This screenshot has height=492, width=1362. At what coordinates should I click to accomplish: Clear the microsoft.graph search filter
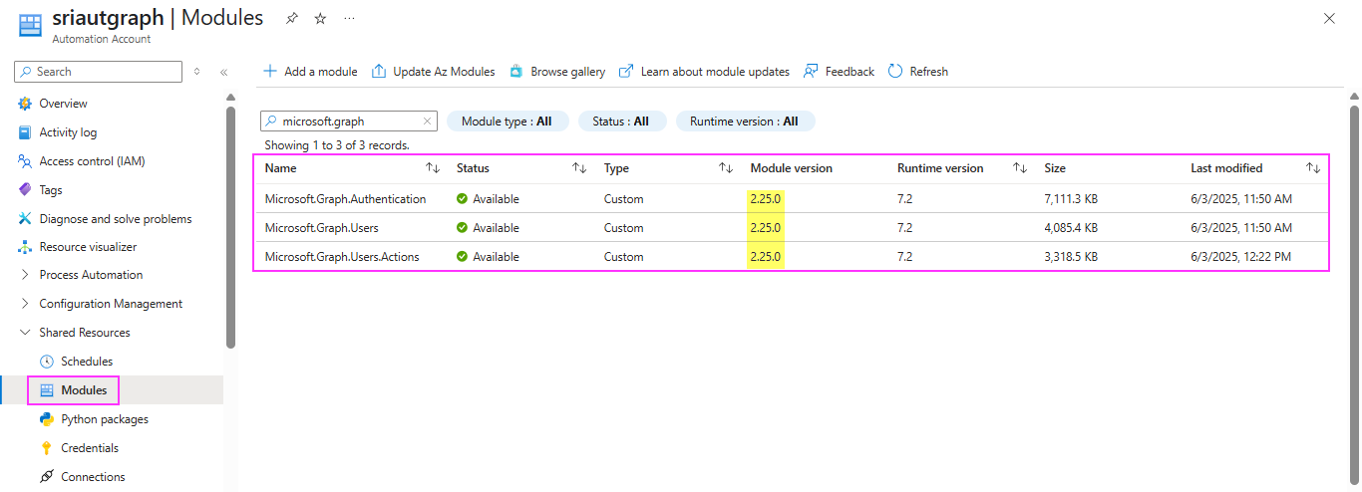pyautogui.click(x=427, y=122)
